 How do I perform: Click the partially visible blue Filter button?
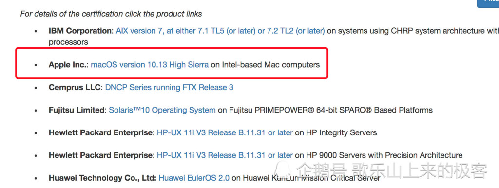point(488,3)
